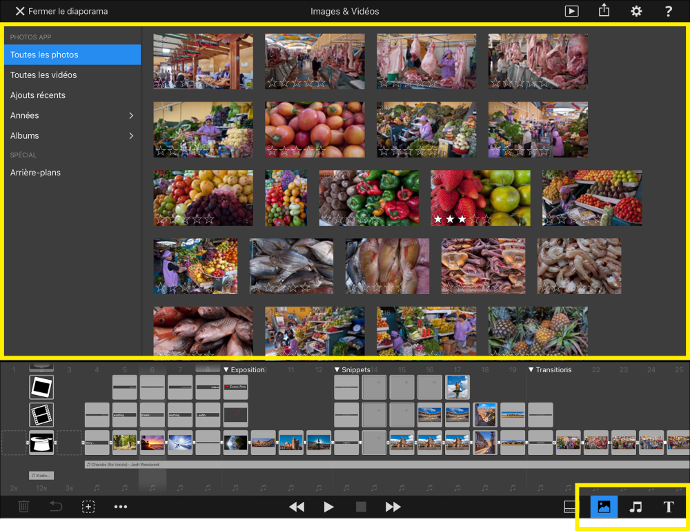This screenshot has width=690, height=531.
Task: Select the crabs photo
Action: click(x=483, y=266)
